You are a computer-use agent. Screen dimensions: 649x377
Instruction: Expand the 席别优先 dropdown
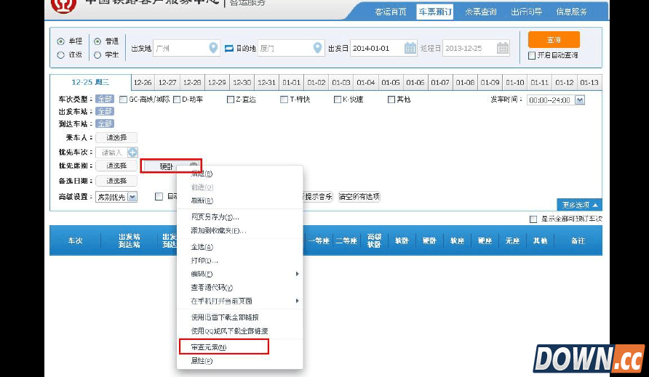pos(132,197)
